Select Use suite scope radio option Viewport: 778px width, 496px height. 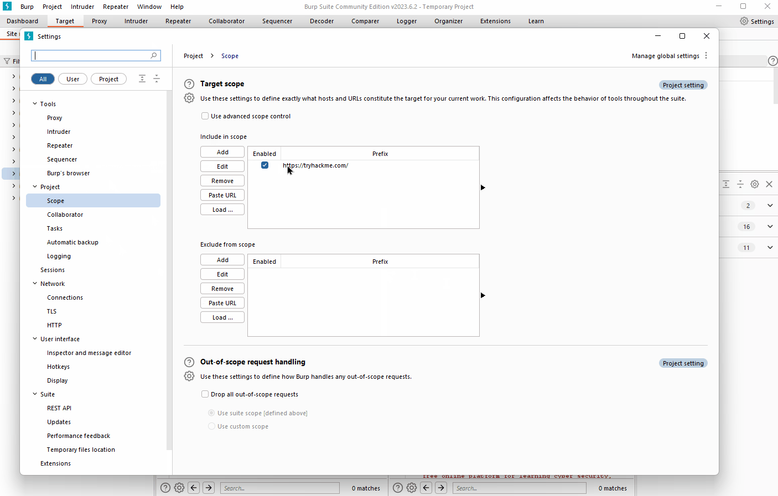click(211, 413)
